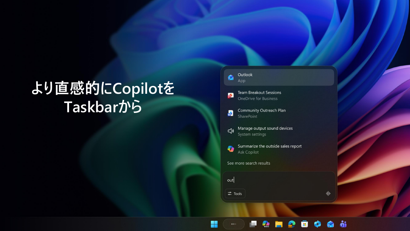
Task: Open the Tools options in the search bar
Action: pyautogui.click(x=235, y=193)
